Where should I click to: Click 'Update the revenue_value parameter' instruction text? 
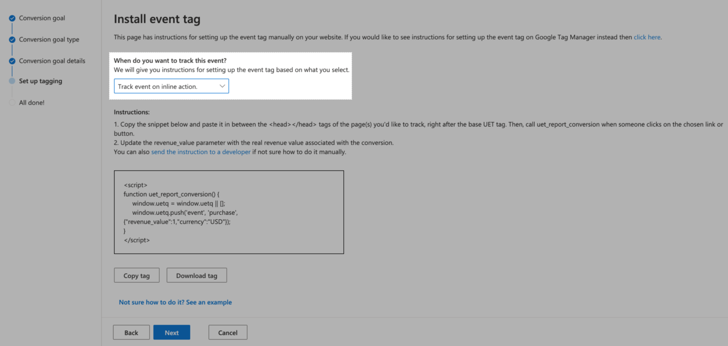point(253,143)
